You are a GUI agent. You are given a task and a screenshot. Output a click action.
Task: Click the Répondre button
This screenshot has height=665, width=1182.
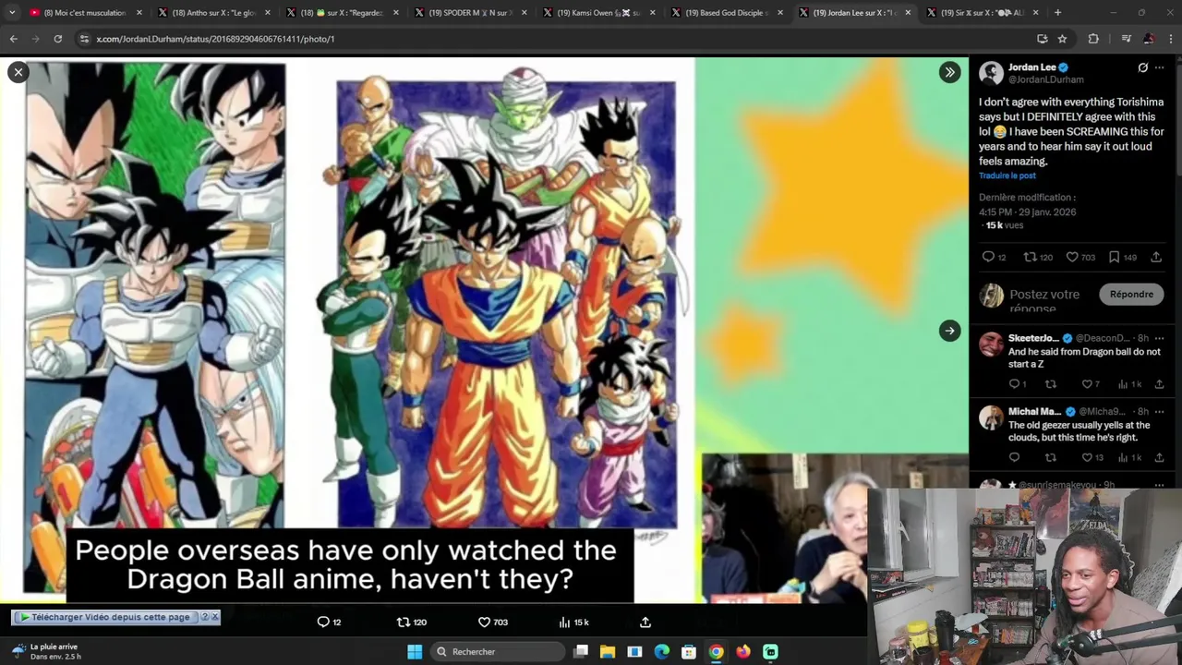click(x=1131, y=294)
